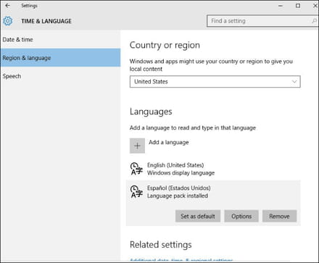This screenshot has height=263, width=319.
Task: Click Windows display language text
Action: tap(181, 173)
